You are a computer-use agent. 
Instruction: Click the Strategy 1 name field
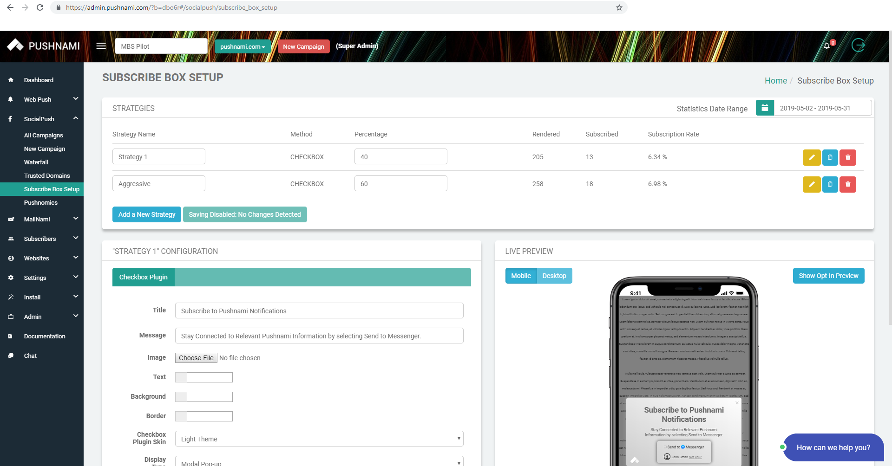point(158,156)
